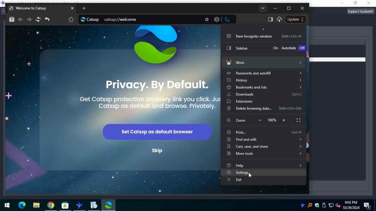Increase zoom with plus button
The height and width of the screenshot is (211, 376).
tap(284, 120)
